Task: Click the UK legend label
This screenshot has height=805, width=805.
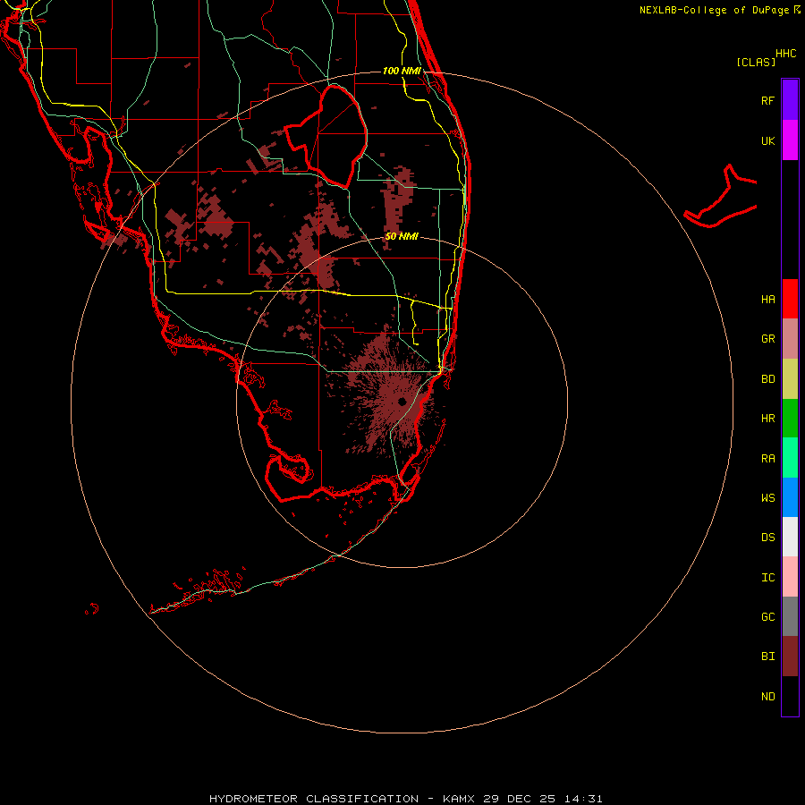Action: 767,140
